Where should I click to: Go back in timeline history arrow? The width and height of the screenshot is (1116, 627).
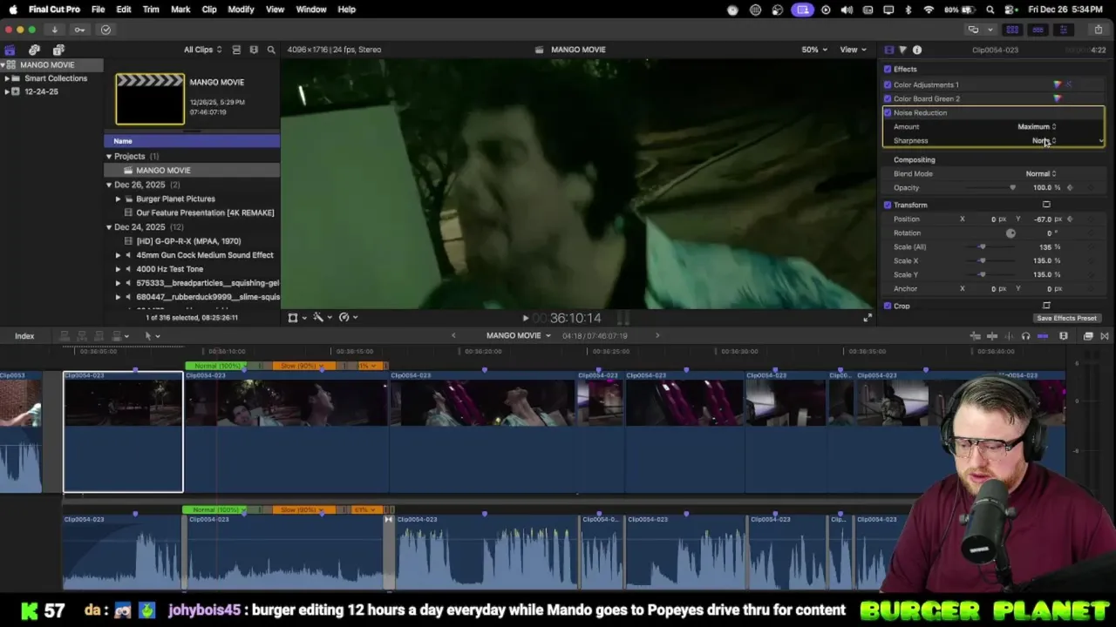tap(453, 335)
